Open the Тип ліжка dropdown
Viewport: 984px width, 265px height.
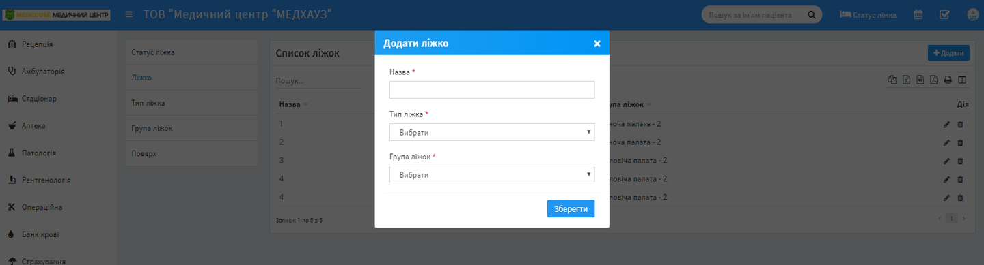pos(492,132)
